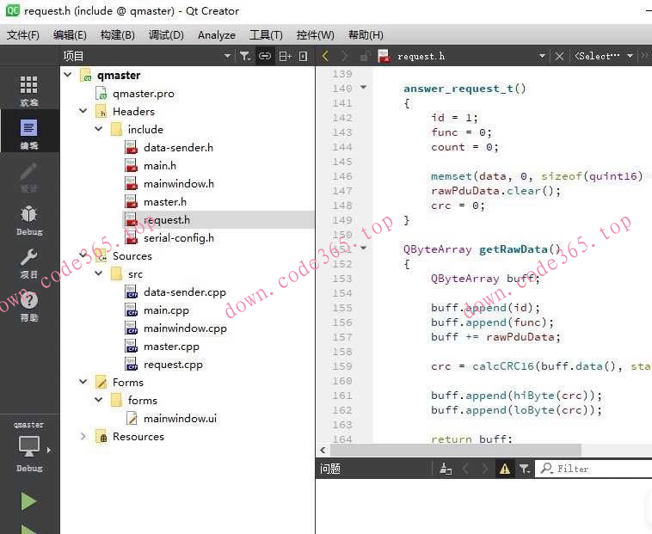This screenshot has height=534, width=652.
Task: Switch to Edit mode in sidebar
Action: (x=28, y=133)
